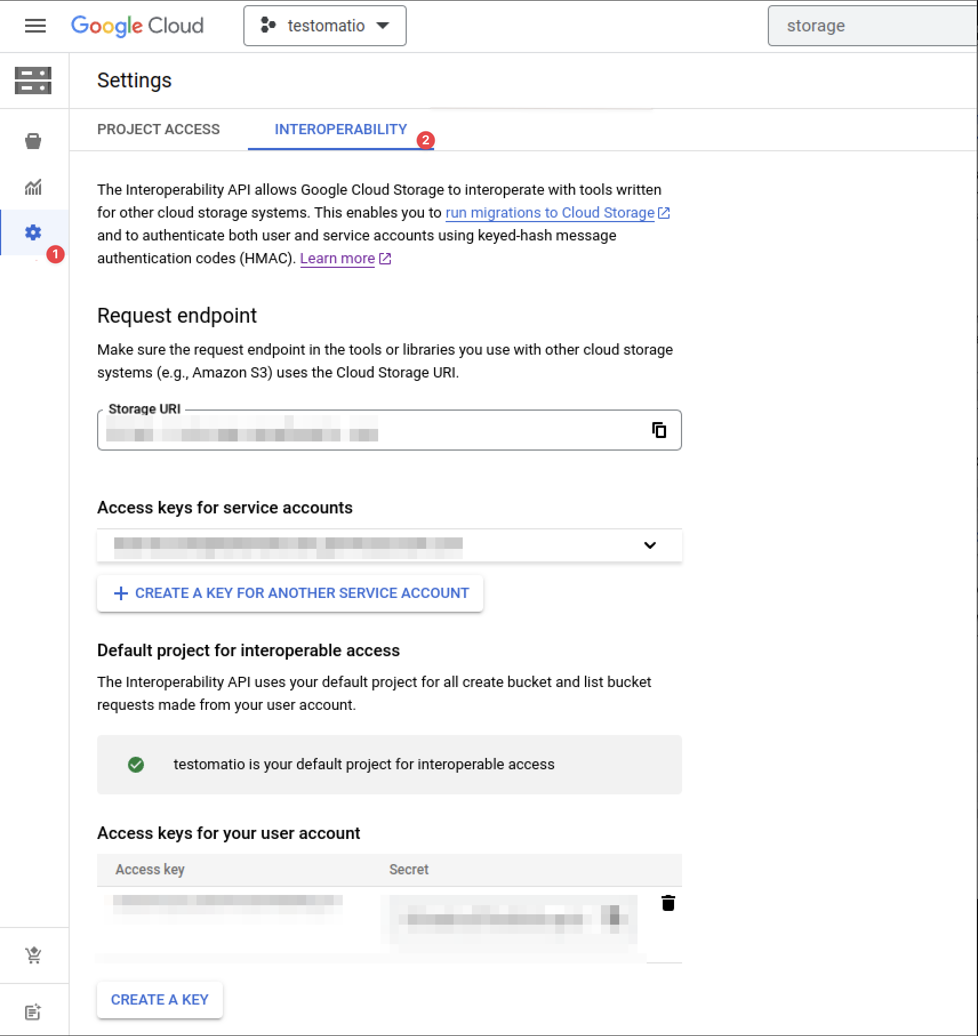978x1036 pixels.
Task: Open the Marketplace cart icon
Action: (34, 954)
